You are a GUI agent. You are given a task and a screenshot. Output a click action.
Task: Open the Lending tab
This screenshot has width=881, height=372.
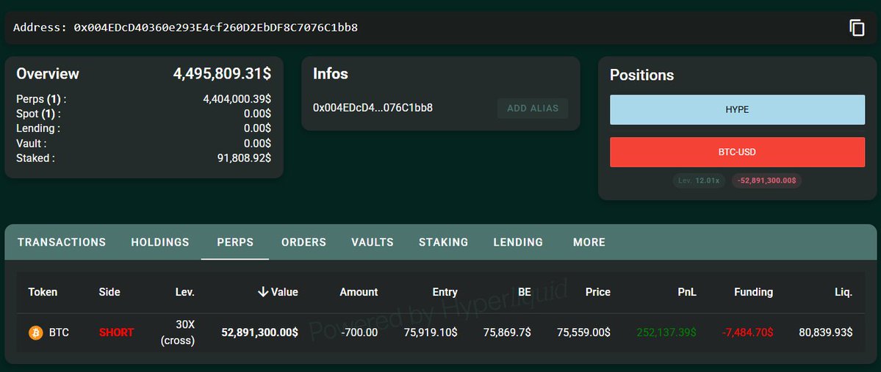(518, 242)
